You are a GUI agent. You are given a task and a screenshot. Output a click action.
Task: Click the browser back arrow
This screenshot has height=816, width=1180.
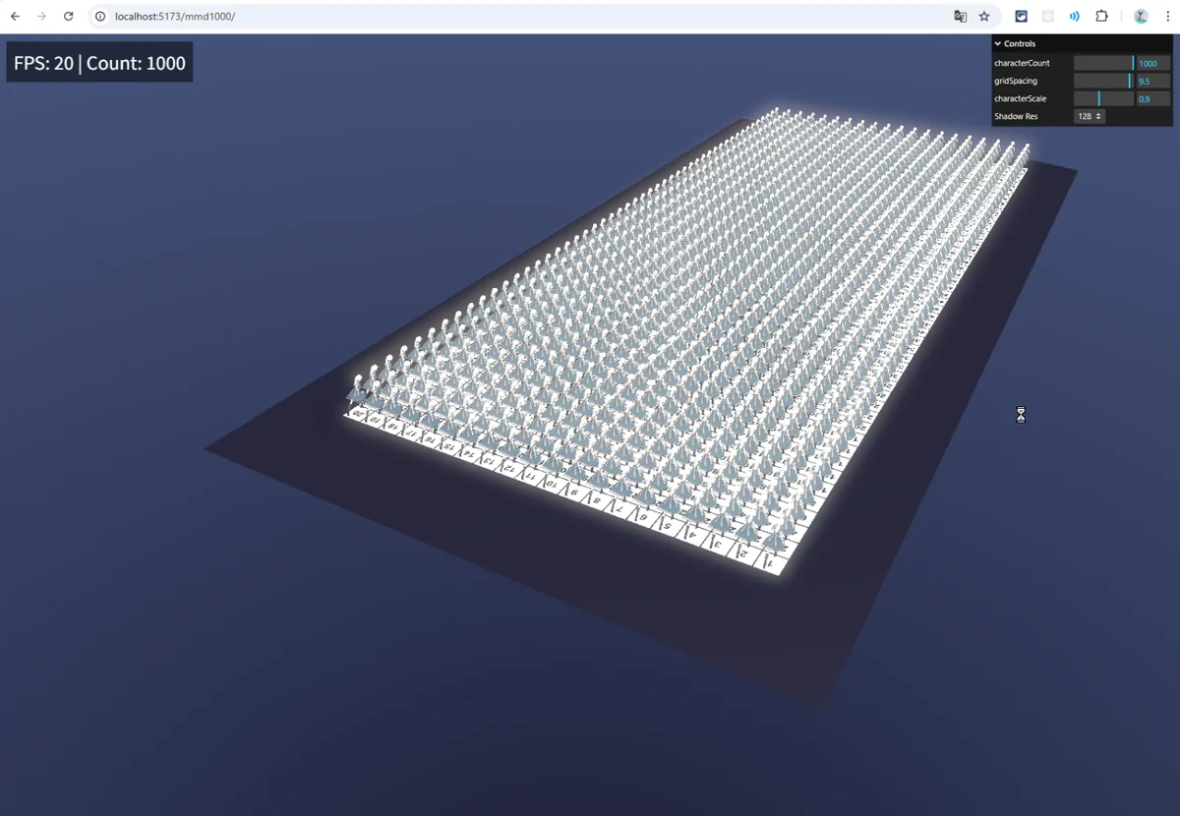15,17
